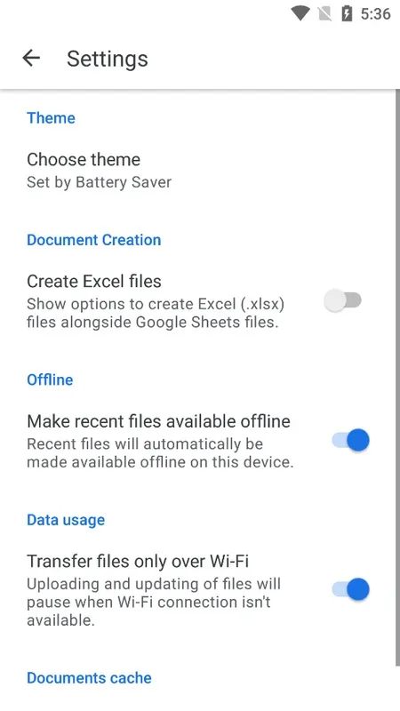
Task: Tap the Data usage section header
Action: tap(66, 520)
